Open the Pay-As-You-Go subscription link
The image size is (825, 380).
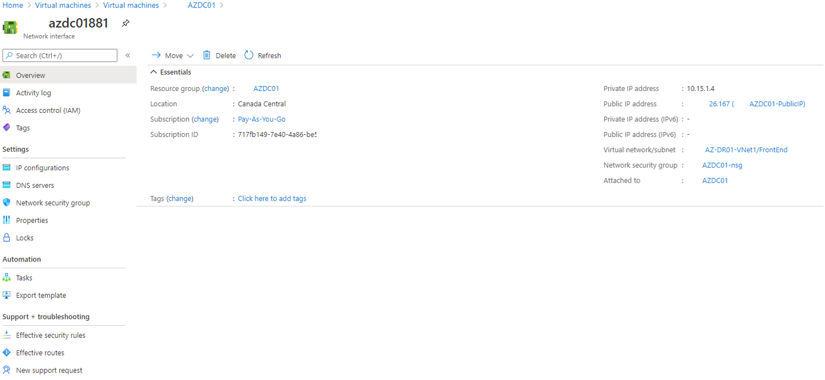point(262,119)
